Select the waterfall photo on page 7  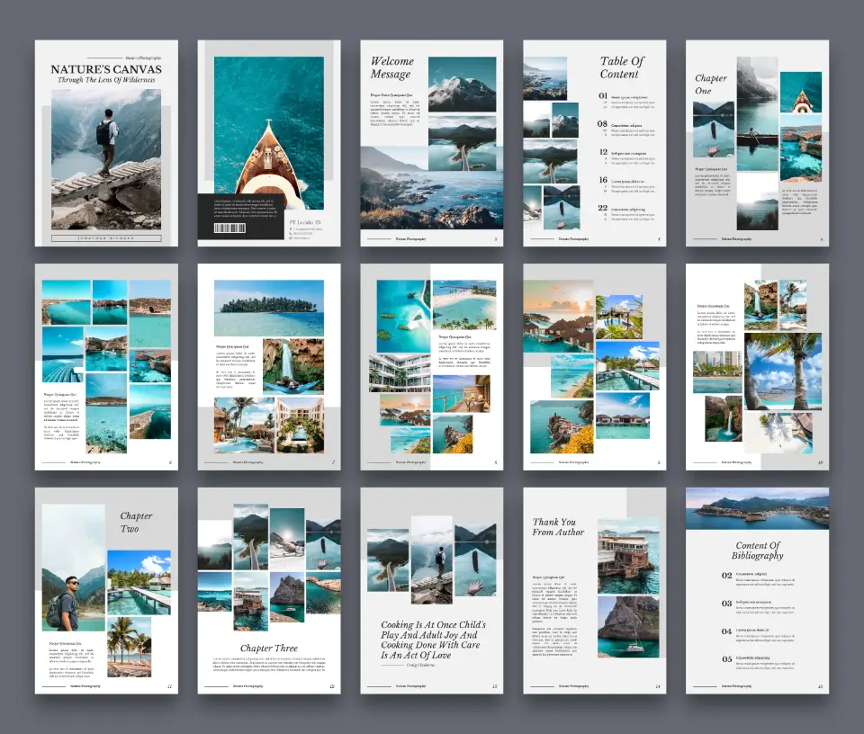[293, 366]
